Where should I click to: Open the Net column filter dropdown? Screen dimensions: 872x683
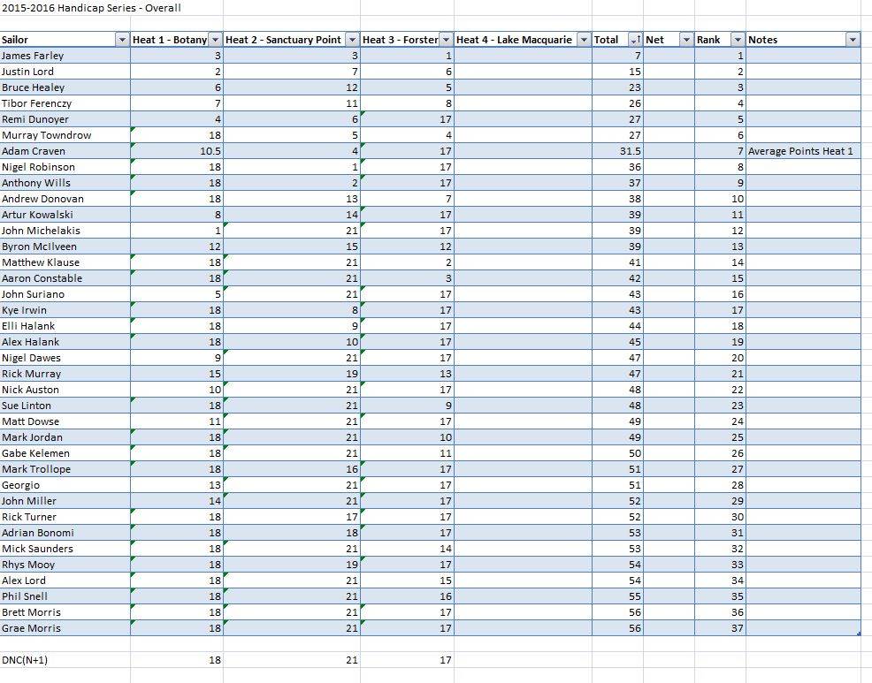pos(686,40)
